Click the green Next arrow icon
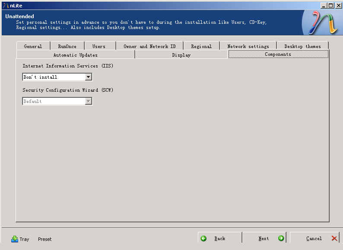 281,238
